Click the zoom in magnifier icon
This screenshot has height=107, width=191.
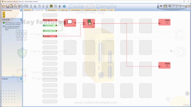[x=170, y=6]
